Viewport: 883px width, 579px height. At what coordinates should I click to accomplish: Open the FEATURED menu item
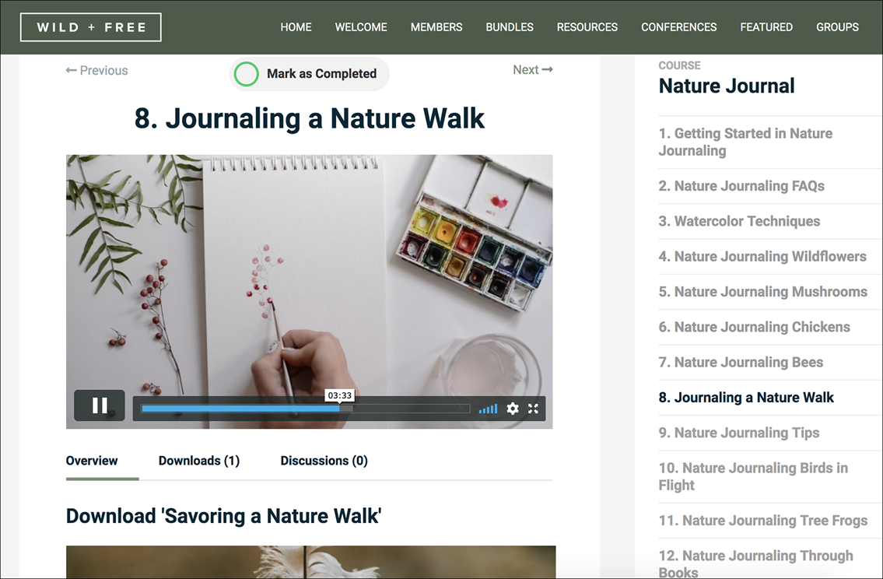click(x=766, y=27)
